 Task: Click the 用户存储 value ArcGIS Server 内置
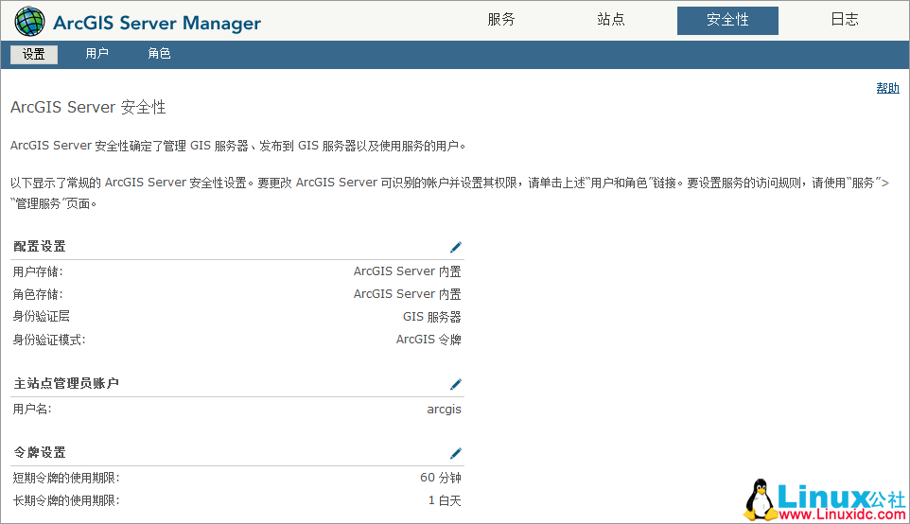408,271
